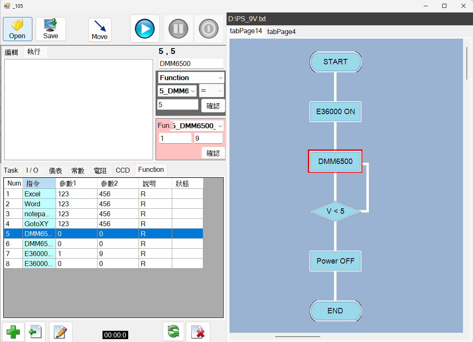Open the 儀表 tab
This screenshot has height=342, width=473.
56,171
